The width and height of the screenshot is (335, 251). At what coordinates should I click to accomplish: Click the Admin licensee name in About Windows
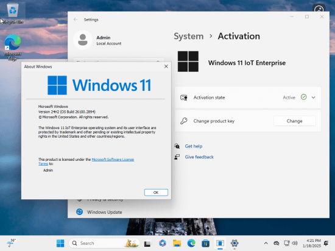click(48, 170)
